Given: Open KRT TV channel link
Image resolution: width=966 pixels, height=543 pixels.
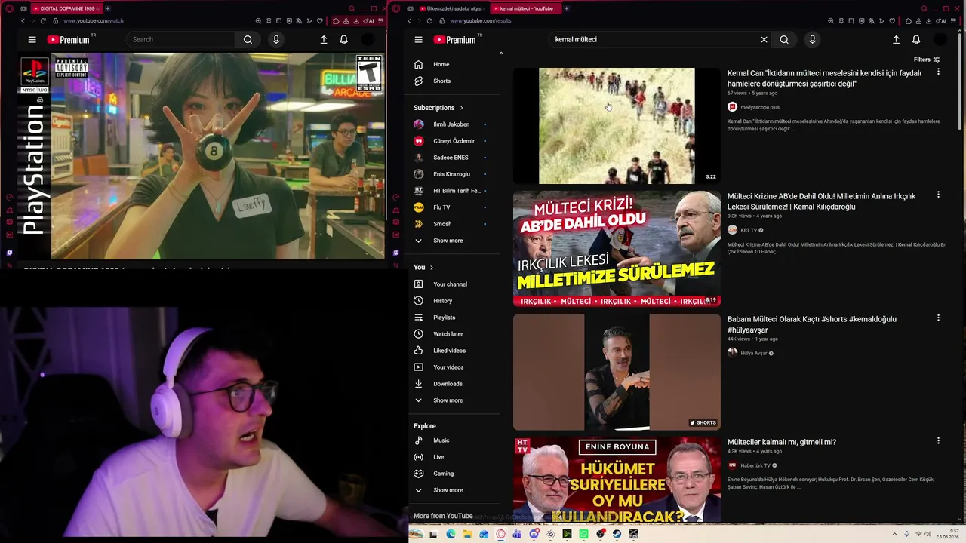Looking at the screenshot, I should tap(749, 230).
